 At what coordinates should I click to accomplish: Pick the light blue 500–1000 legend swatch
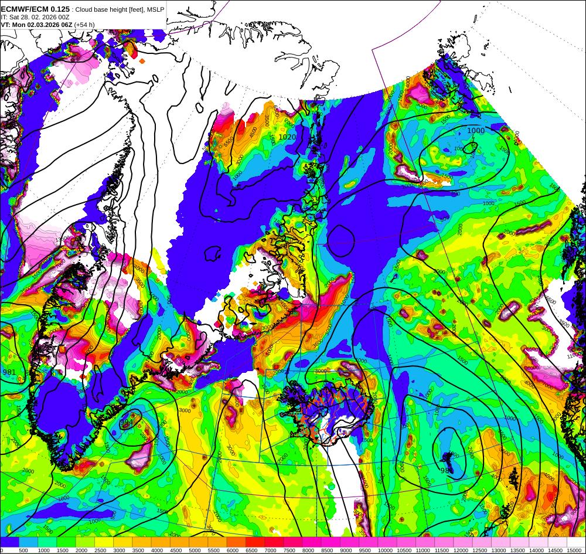28,542
